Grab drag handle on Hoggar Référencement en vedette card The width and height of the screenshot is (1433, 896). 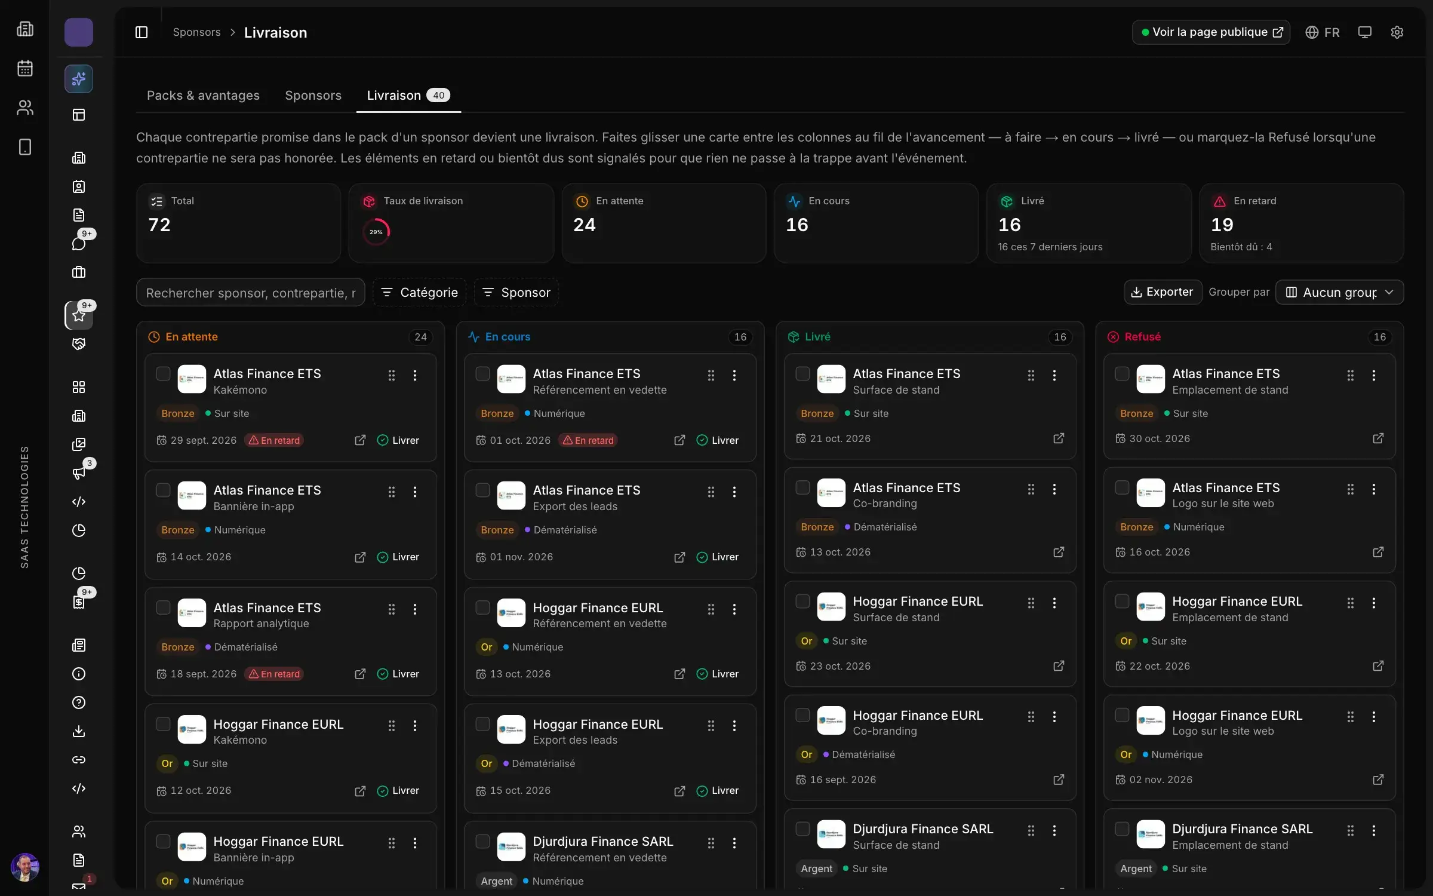pyautogui.click(x=711, y=609)
